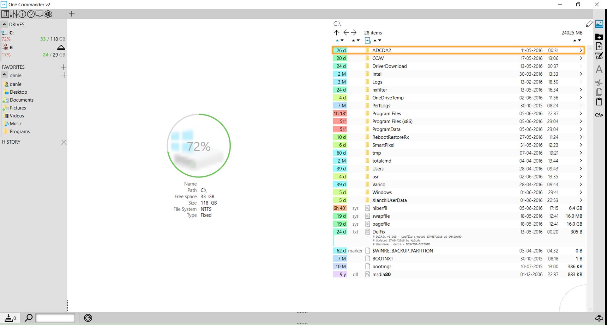607x325 pixels.
Task: Select the DelFix text file
Action: tap(458, 237)
